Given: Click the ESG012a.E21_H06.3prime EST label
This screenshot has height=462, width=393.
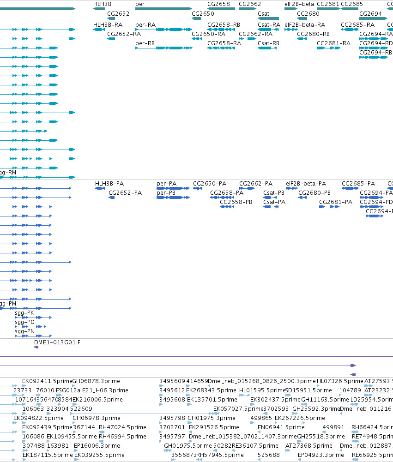Looking at the screenshot, I should (92, 390).
